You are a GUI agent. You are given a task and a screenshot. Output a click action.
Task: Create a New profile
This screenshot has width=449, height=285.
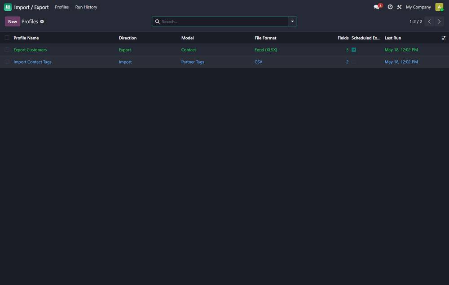pyautogui.click(x=13, y=22)
